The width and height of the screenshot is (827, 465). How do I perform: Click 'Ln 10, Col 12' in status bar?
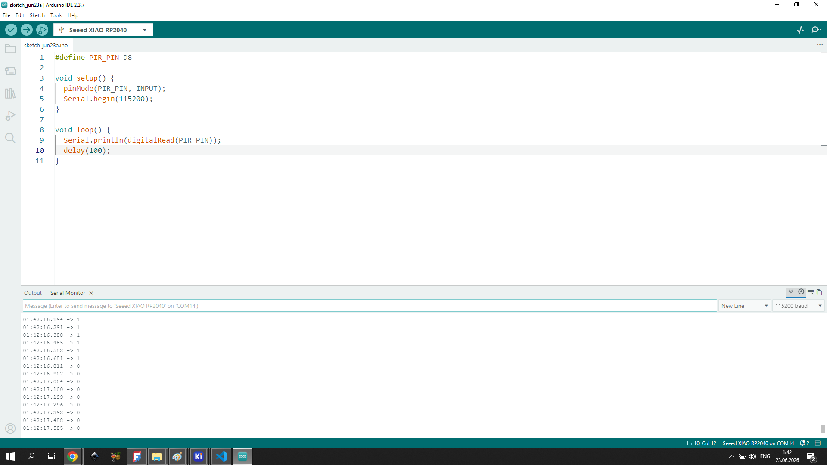[701, 443]
